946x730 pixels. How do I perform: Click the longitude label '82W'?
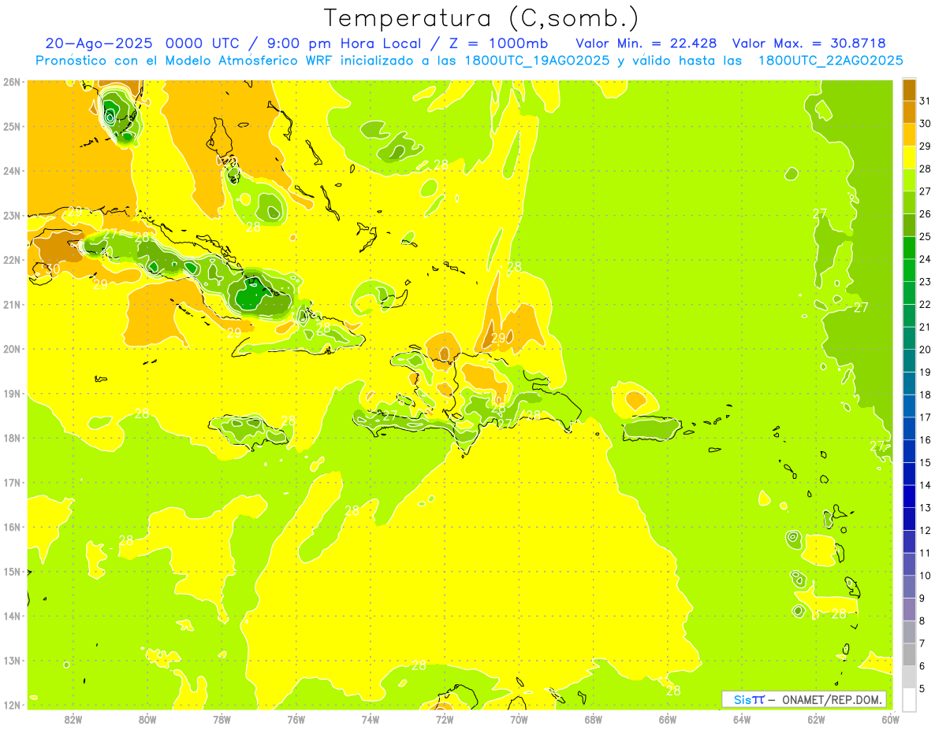pyautogui.click(x=73, y=719)
